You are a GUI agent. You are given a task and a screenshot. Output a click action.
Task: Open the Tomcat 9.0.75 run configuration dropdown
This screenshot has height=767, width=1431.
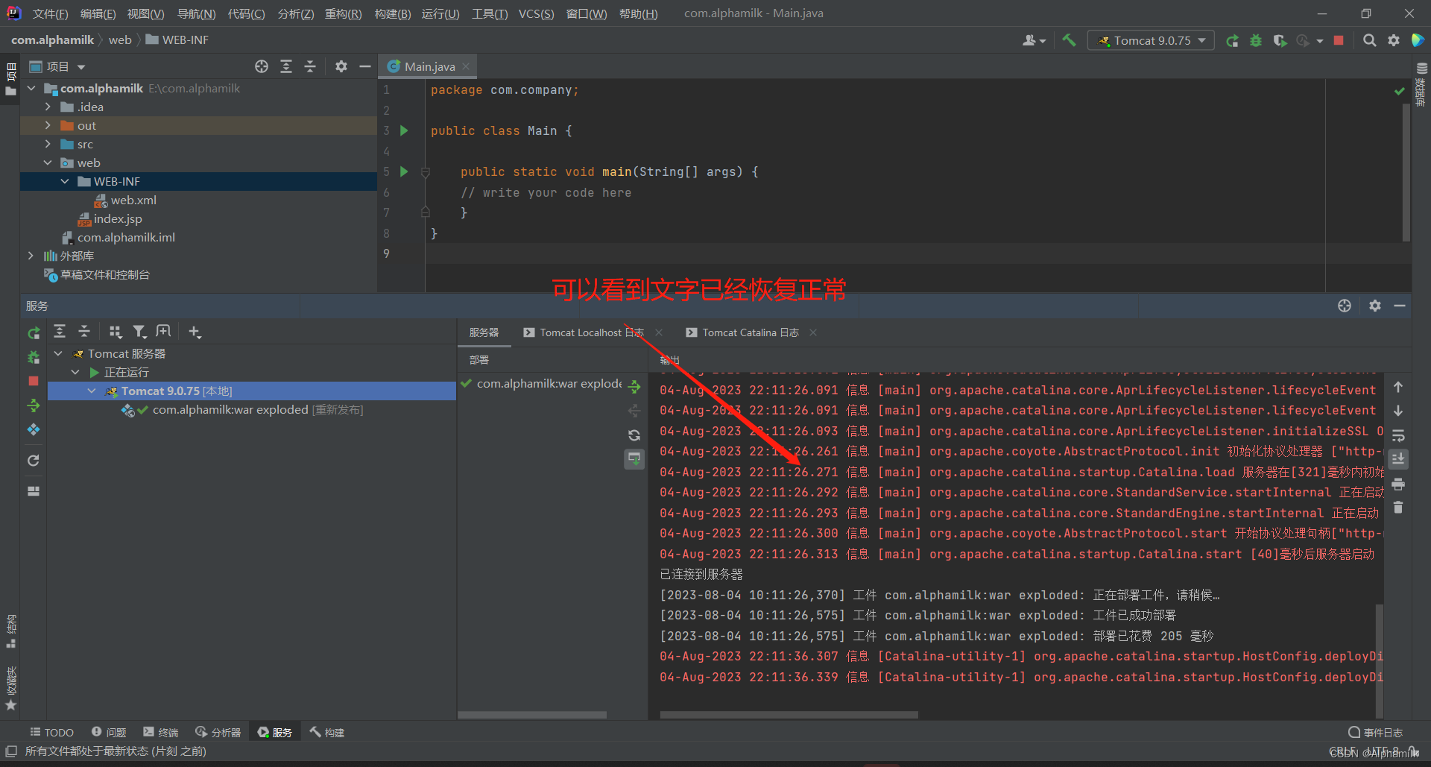coord(1152,40)
